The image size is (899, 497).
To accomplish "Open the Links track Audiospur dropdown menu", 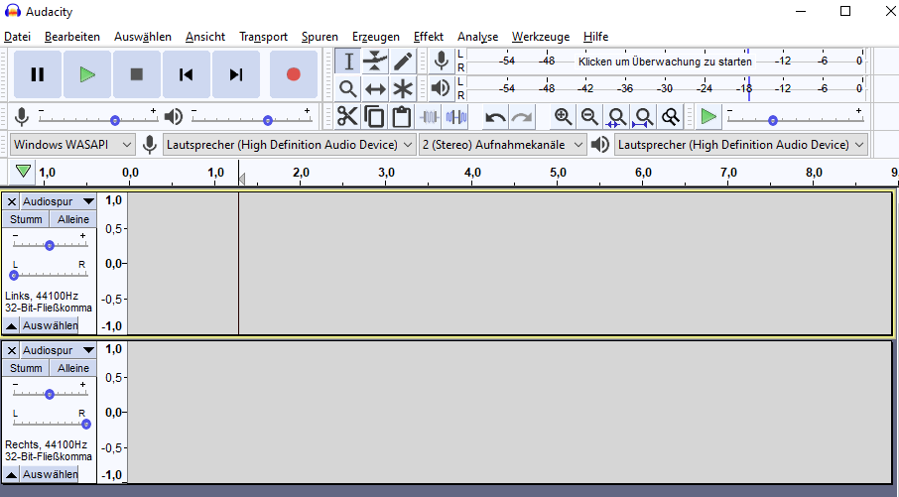I will click(59, 201).
